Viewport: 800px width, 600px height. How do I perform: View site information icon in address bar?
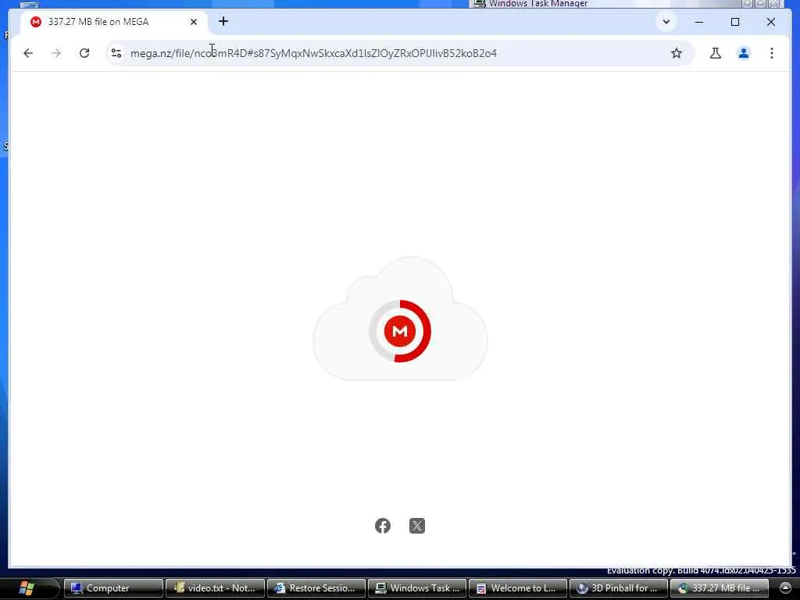point(116,53)
